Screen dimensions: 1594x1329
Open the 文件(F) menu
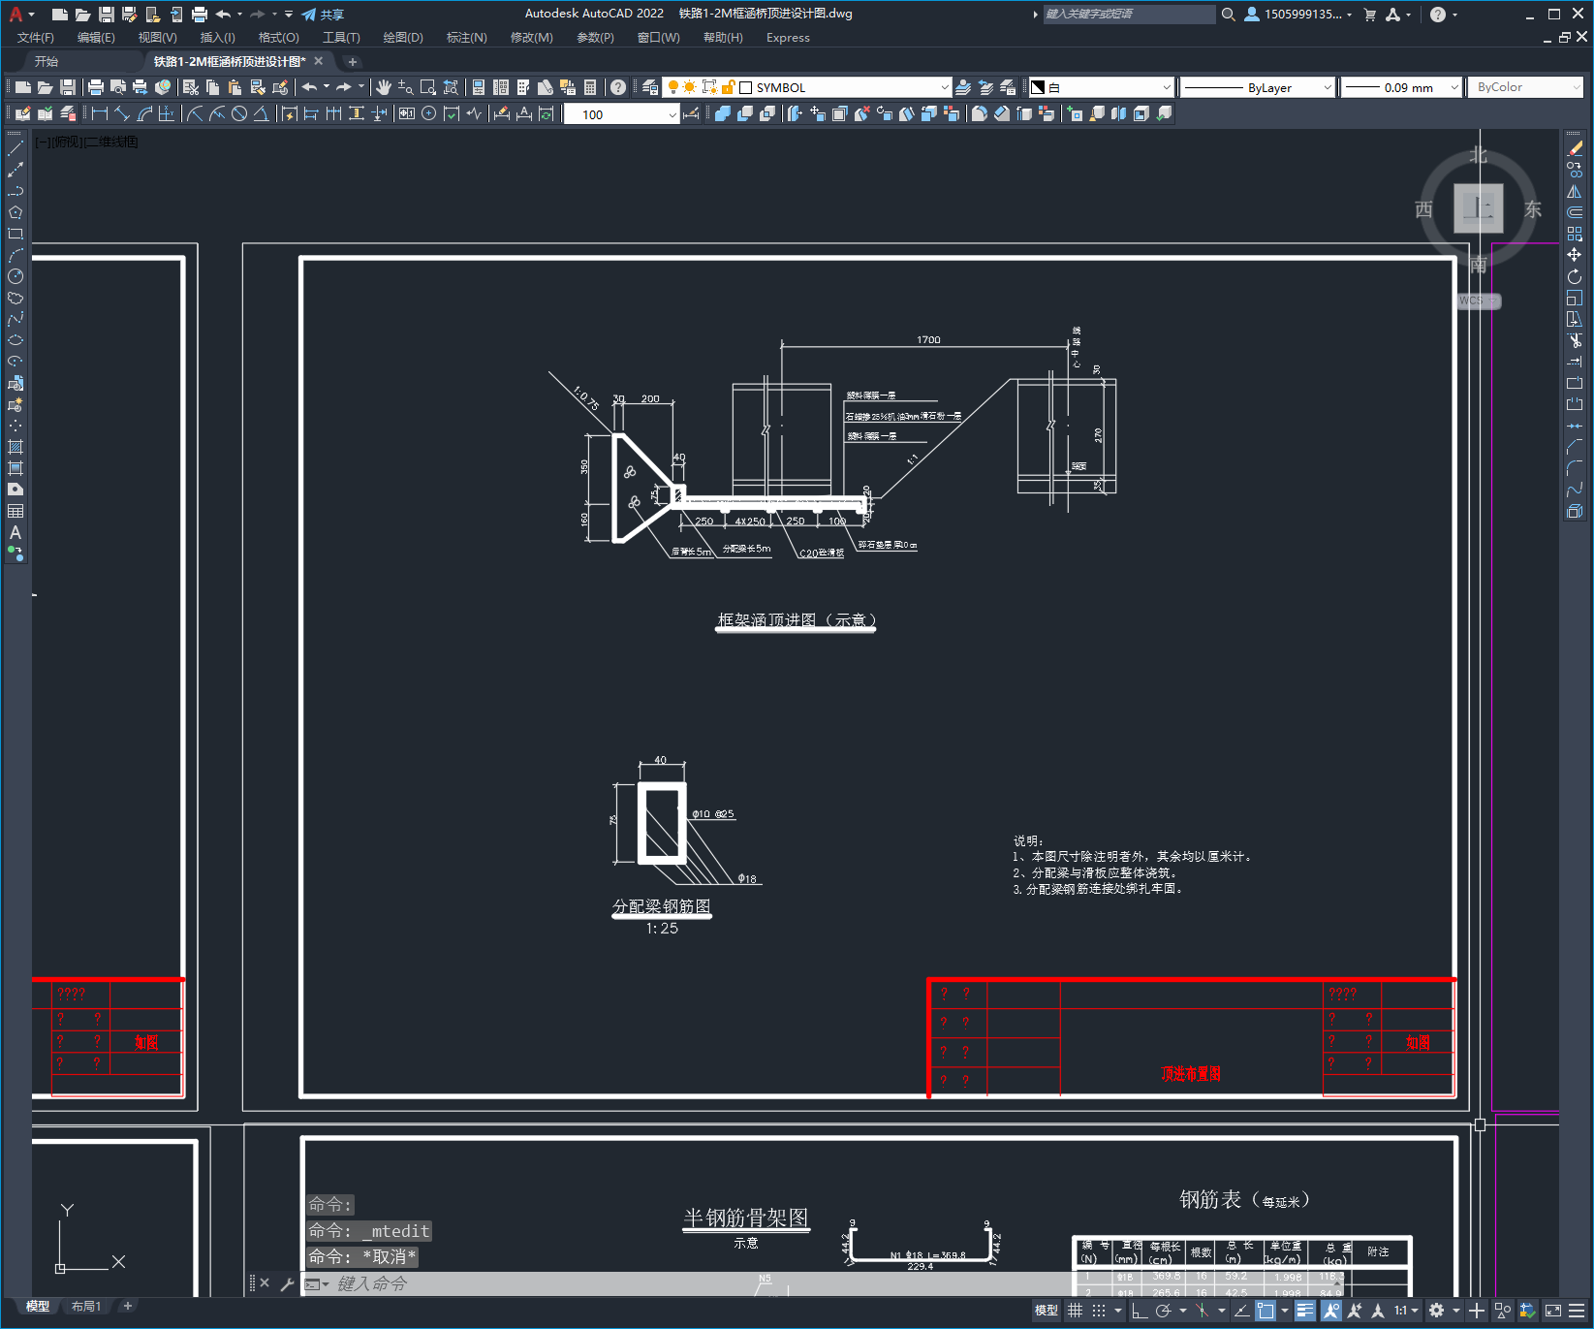[36, 38]
